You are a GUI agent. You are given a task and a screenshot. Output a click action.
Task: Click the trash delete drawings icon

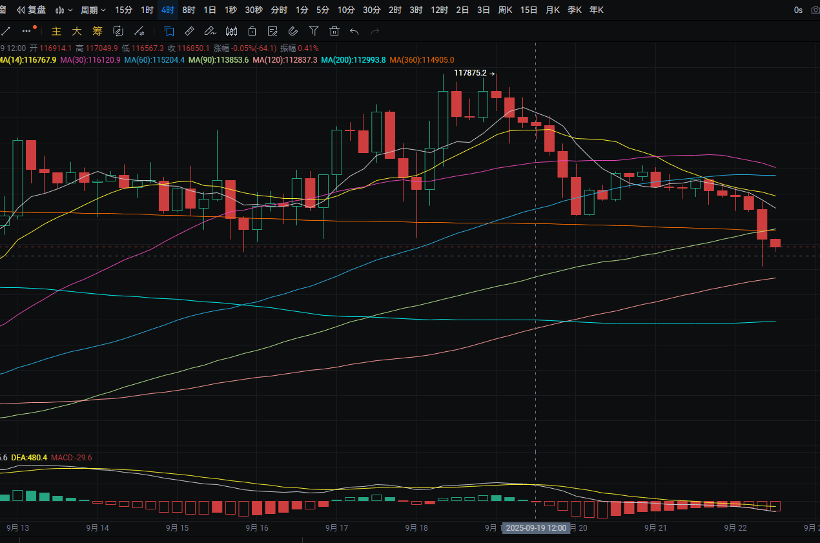(334, 30)
